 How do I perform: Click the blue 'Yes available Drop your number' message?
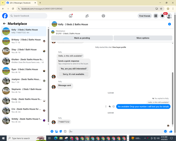[x=143, y=106]
